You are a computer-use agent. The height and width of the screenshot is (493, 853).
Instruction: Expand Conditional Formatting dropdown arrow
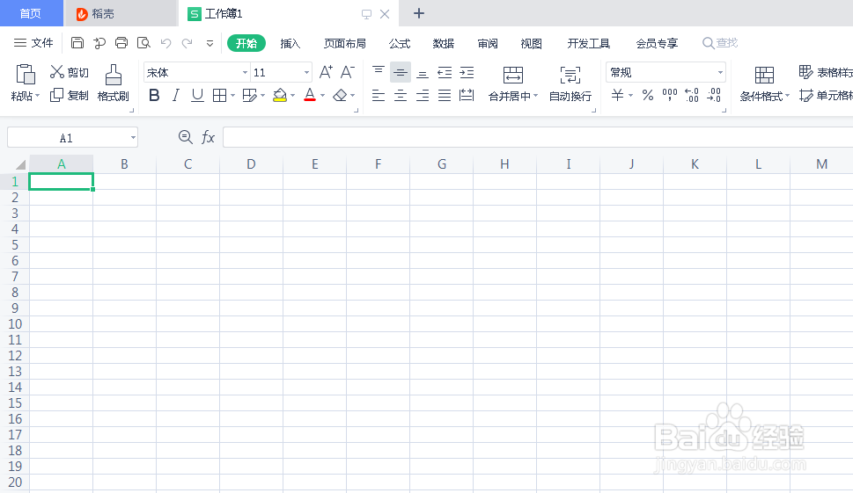[787, 96]
